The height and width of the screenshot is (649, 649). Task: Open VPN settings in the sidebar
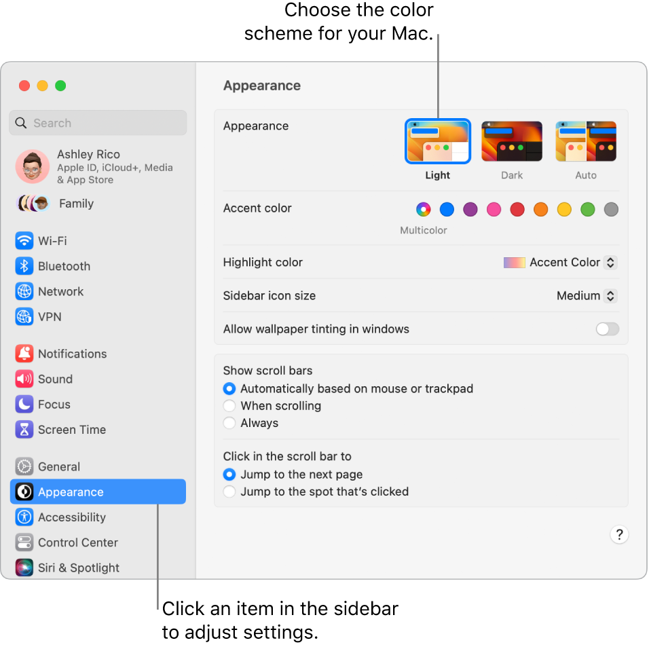point(24,316)
